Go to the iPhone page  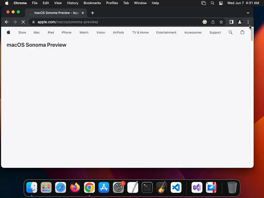click(x=66, y=32)
